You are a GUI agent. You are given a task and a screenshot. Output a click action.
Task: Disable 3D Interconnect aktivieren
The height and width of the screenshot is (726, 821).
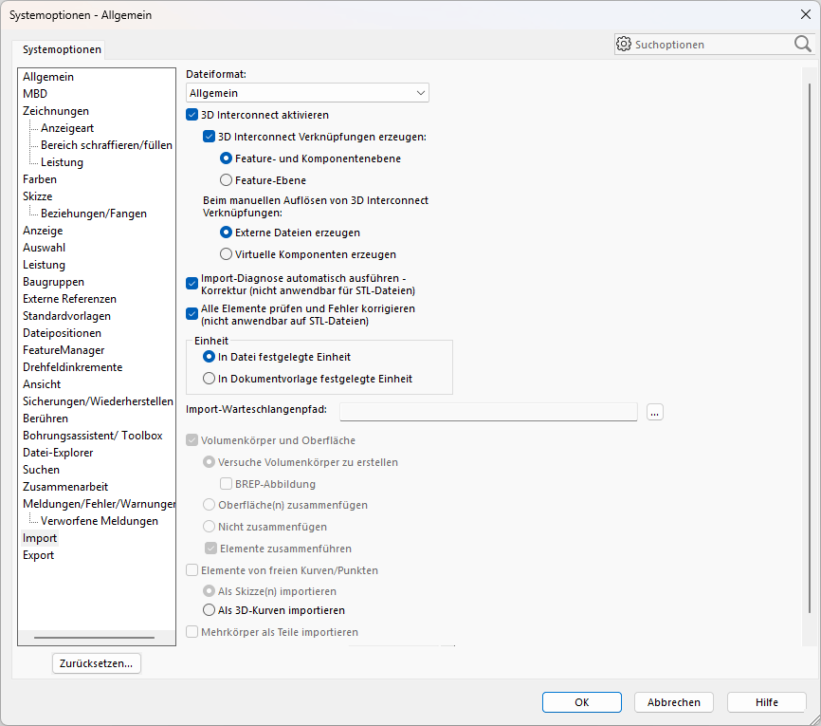point(192,113)
